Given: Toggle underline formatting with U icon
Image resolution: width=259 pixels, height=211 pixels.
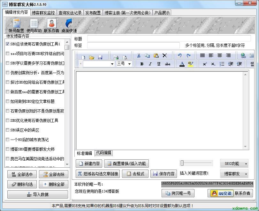Looking at the screenshot, I should click(x=159, y=64).
